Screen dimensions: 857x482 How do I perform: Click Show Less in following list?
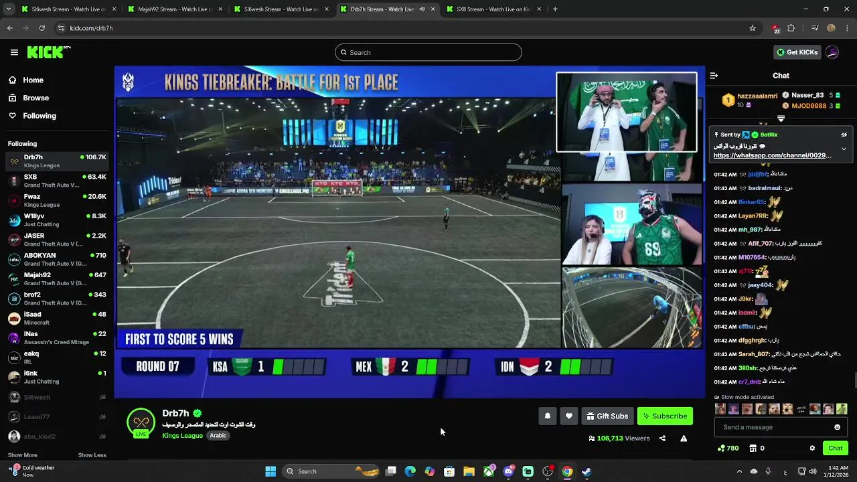point(92,455)
